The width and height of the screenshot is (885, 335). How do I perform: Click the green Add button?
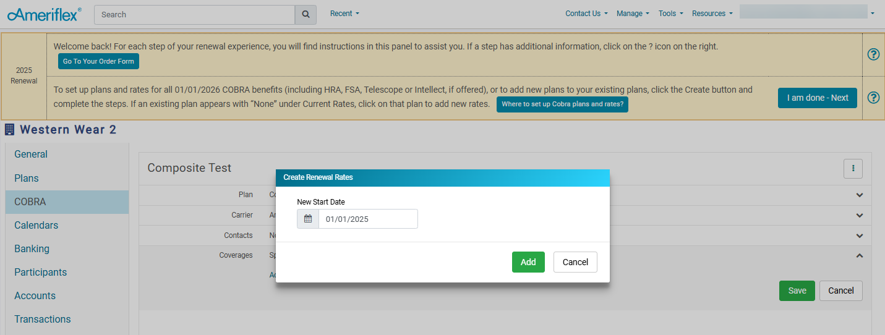[528, 262]
